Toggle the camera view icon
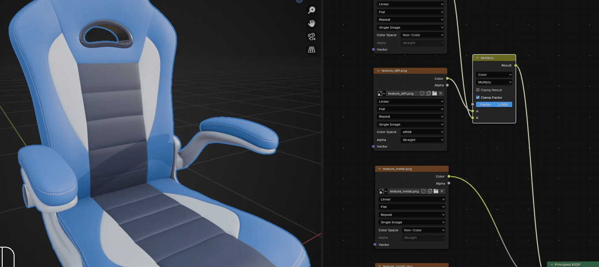599x267 pixels. coord(312,36)
